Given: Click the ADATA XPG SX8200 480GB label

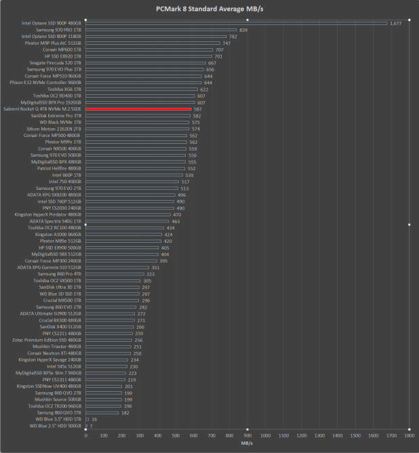Looking at the screenshot, I should click(x=54, y=195).
